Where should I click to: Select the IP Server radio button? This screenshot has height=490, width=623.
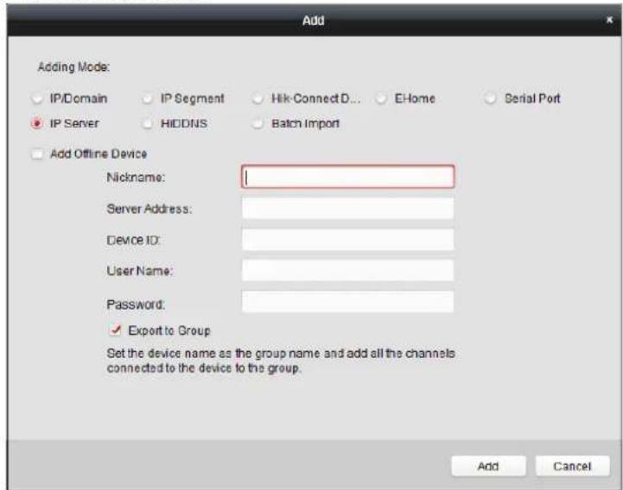[x=36, y=123]
